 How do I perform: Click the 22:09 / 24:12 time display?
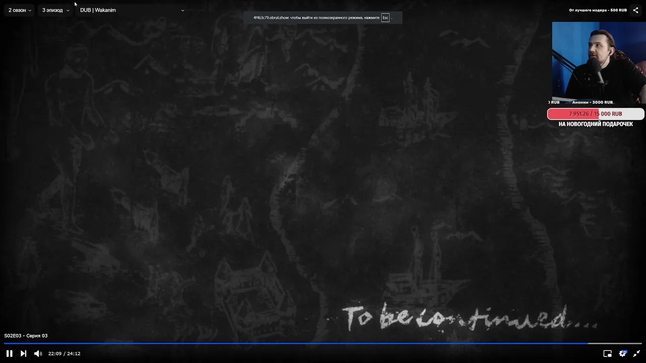pos(64,353)
